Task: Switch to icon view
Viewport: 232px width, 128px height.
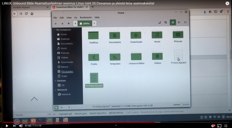Action: 173,22
